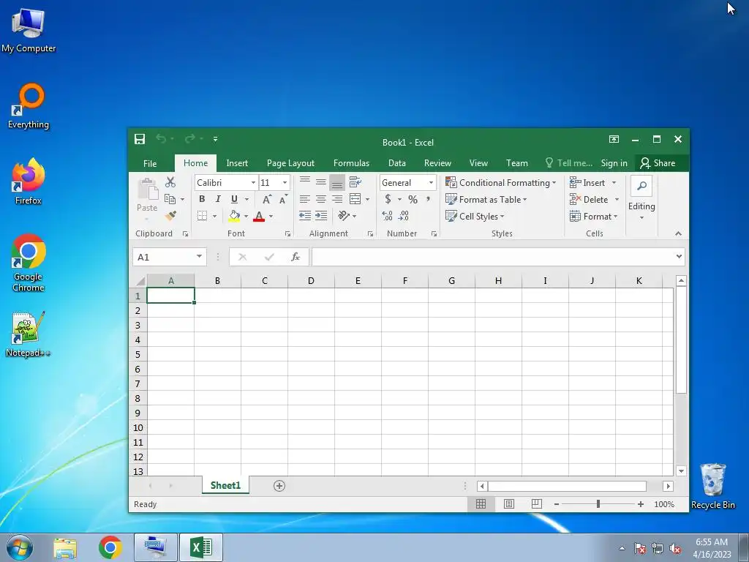This screenshot has height=562, width=749.
Task: Expand the Cell Styles gallery
Action: 475,216
